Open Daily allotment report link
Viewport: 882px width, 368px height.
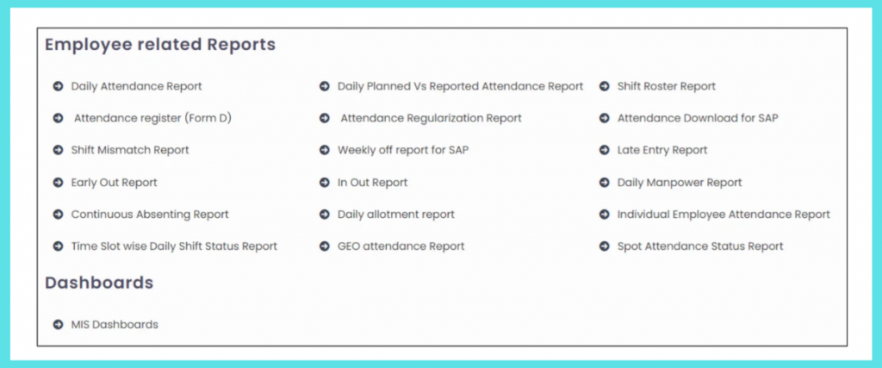(395, 215)
